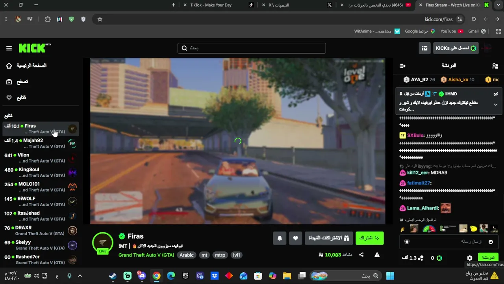The height and width of the screenshot is (284, 504).
Task: Bookmark this page with the star icon
Action: click(x=100, y=19)
